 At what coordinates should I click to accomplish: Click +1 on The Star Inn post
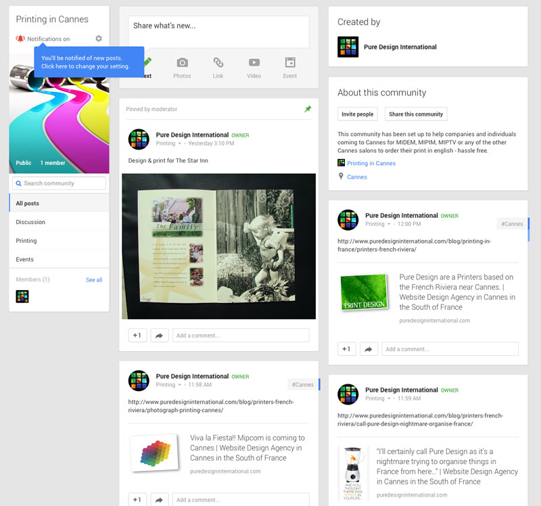click(137, 335)
